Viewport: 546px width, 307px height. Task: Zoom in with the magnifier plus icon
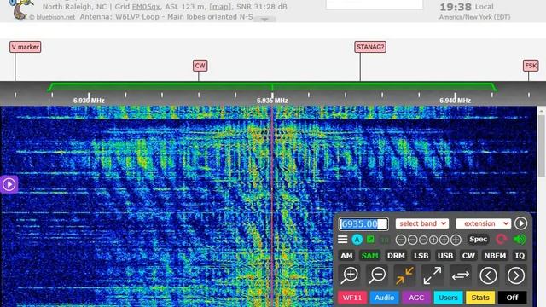pos(349,275)
